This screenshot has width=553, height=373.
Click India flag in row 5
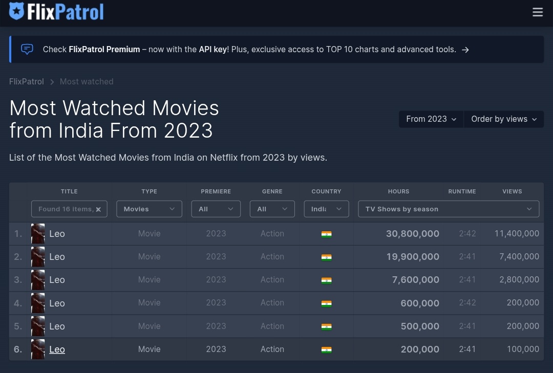(x=326, y=327)
